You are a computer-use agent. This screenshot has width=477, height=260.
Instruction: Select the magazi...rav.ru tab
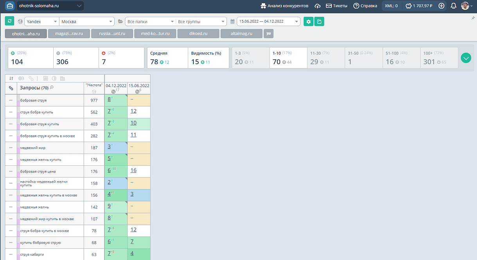tap(69, 34)
